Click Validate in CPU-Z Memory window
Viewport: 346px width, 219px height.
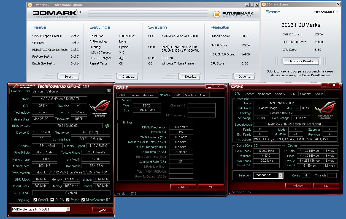coord(183,187)
